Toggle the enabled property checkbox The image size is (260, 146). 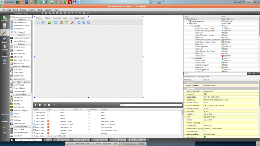click(205, 94)
